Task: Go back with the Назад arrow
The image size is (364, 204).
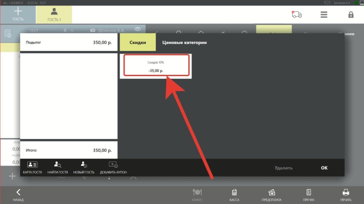Action: click(18, 195)
